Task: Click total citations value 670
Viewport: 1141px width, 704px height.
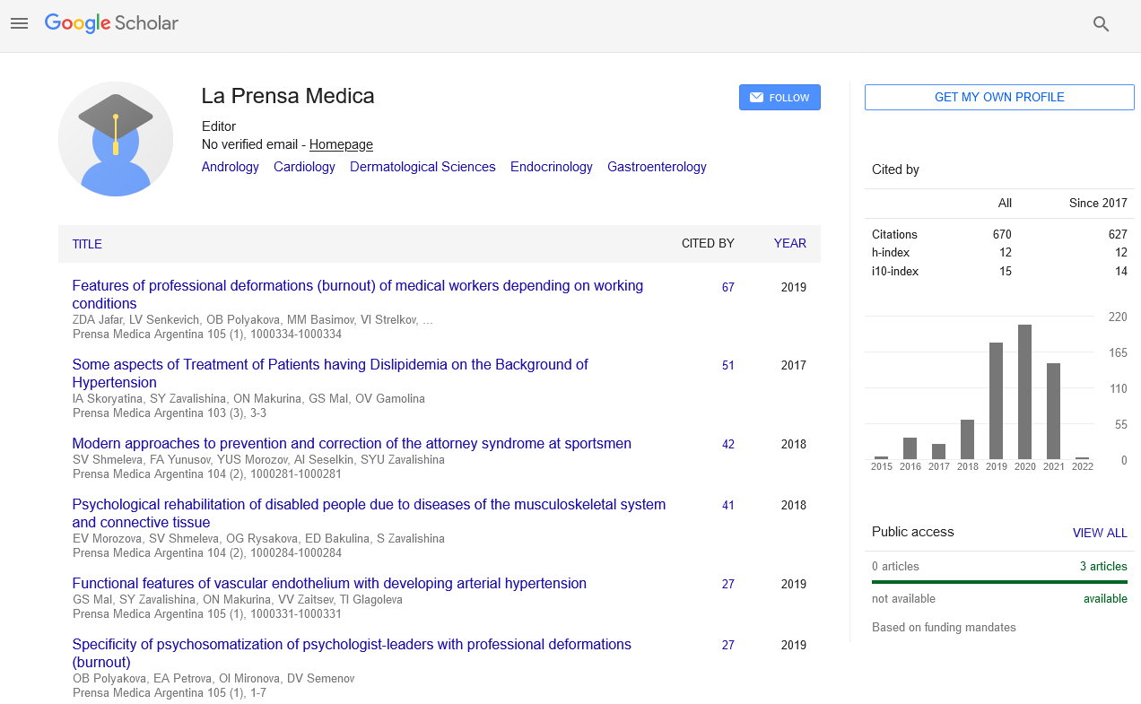Action: pyautogui.click(x=1002, y=234)
